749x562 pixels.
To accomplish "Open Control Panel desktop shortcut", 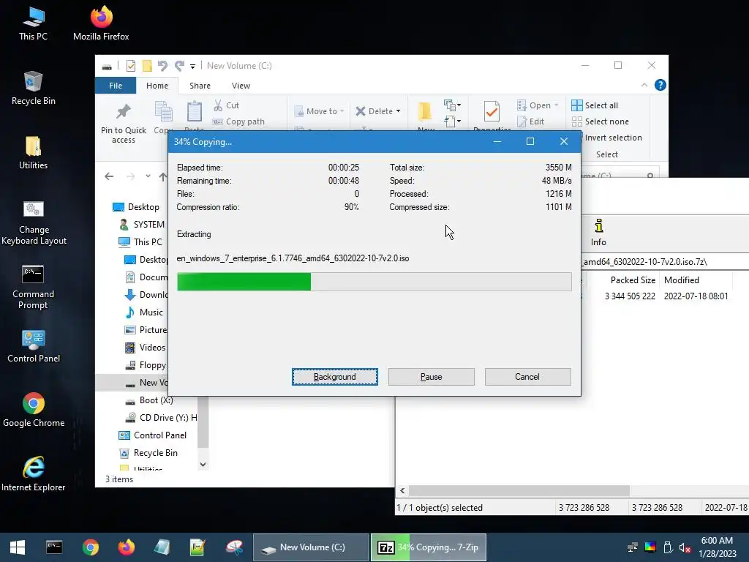I will 34,346.
